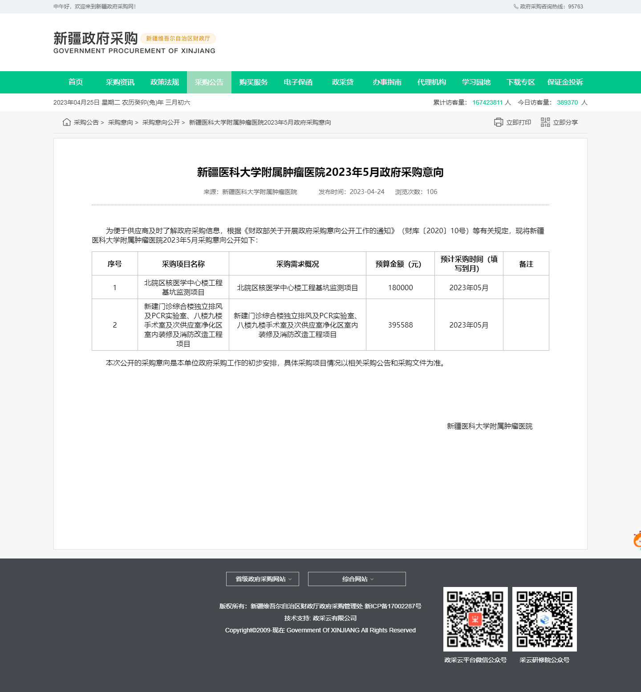Click the QR share icon for 立即分享
This screenshot has width=641, height=692.
coord(545,122)
